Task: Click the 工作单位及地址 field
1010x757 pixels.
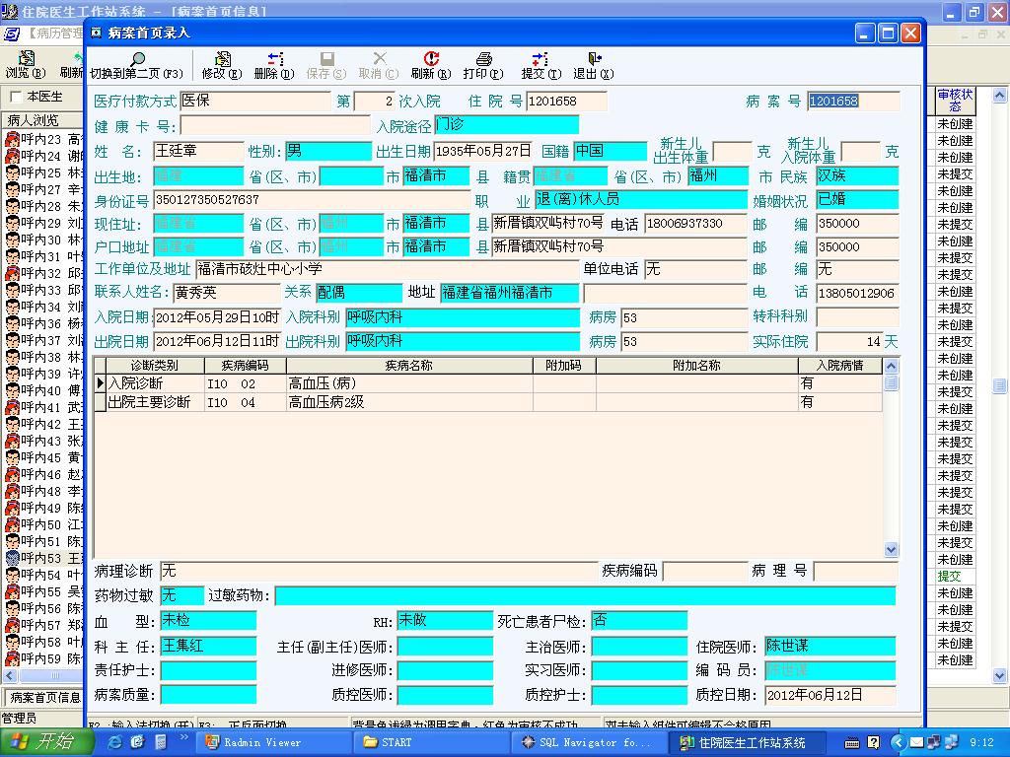Action: 387,269
